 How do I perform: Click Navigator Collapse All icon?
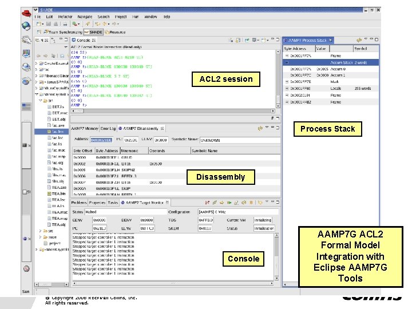(62, 56)
